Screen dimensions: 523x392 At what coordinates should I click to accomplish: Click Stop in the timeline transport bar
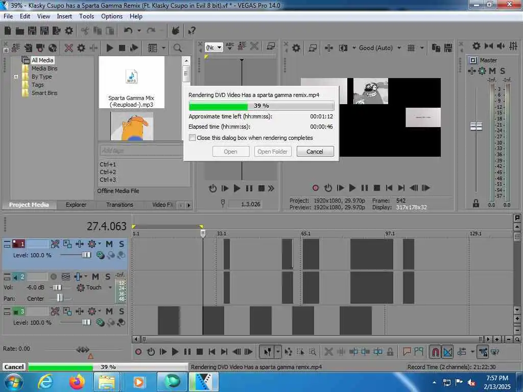click(200, 352)
